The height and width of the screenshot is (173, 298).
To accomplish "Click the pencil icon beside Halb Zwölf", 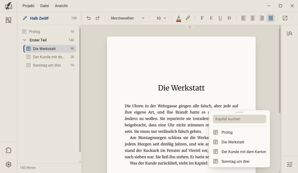I will click(x=25, y=18).
